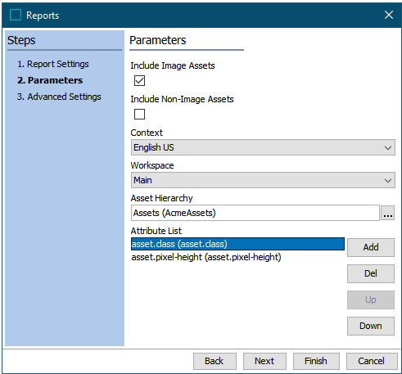This screenshot has width=402, height=374.
Task: Move attribute with Down button
Action: 371,326
